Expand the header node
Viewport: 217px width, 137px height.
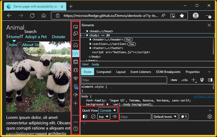(x=90, y=40)
